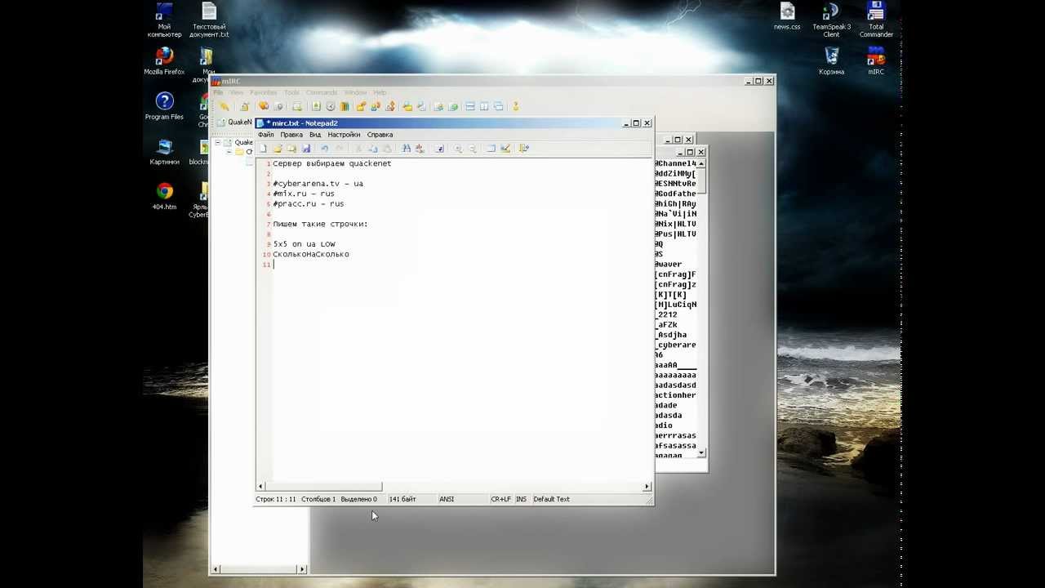The height and width of the screenshot is (588, 1045).
Task: Open the Файл menu in Notepad2
Action: [266, 135]
